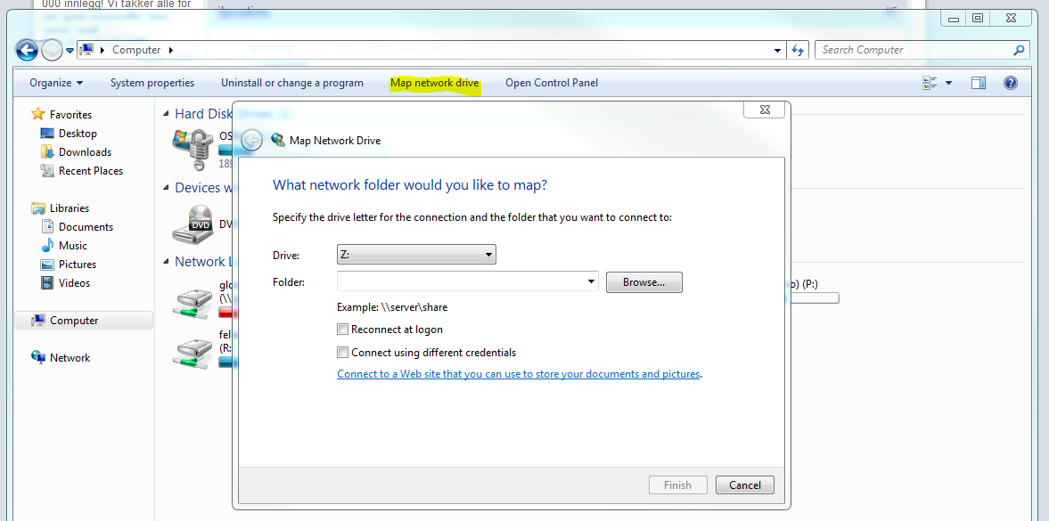Open the Connect to a Web site link
This screenshot has height=521, width=1049.
(x=519, y=374)
